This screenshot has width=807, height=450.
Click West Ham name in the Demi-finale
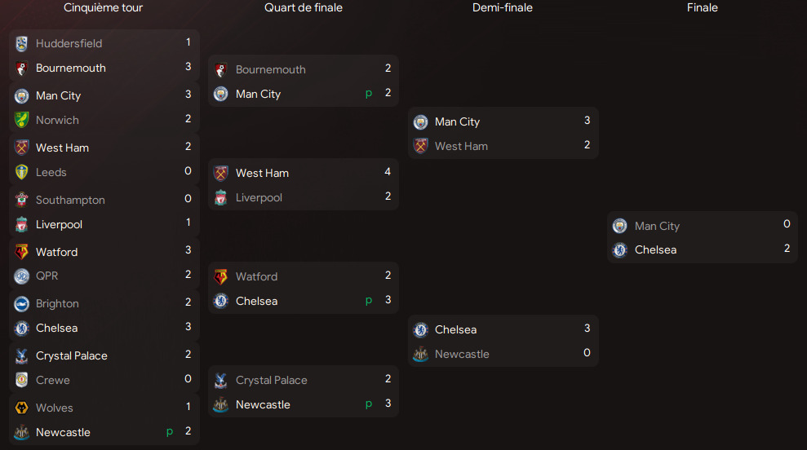(x=461, y=146)
